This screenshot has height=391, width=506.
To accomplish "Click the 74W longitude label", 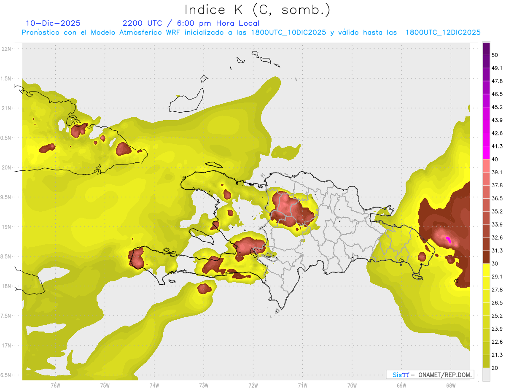I will (154, 386).
